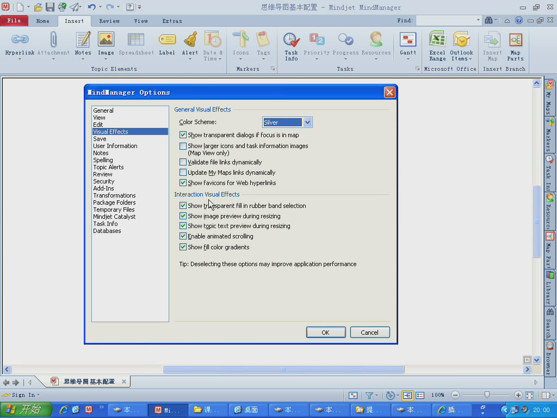Switch to the Extras ribbon tab
The height and width of the screenshot is (418, 557).
pos(172,21)
